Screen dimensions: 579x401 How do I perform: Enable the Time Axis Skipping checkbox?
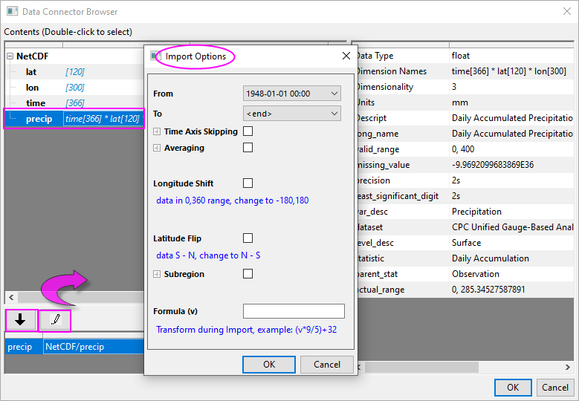pos(248,131)
